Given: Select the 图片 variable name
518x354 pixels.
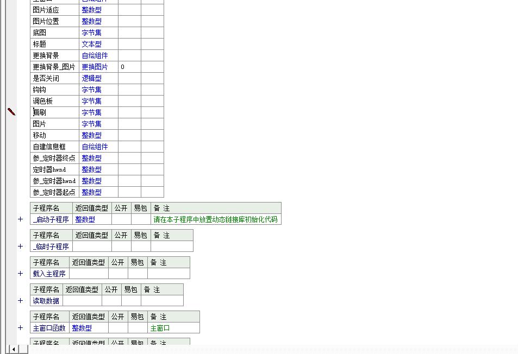Looking at the screenshot, I should (x=39, y=124).
